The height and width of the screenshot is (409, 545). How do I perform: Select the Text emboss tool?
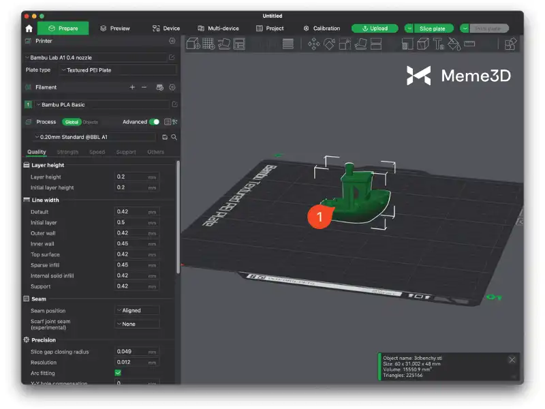tap(438, 44)
